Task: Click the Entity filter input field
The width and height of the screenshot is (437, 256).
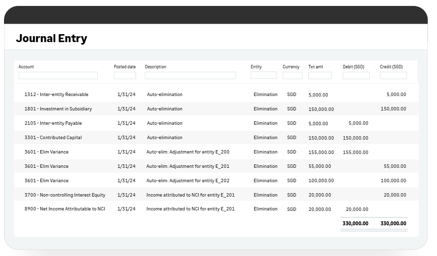Action: (263, 75)
